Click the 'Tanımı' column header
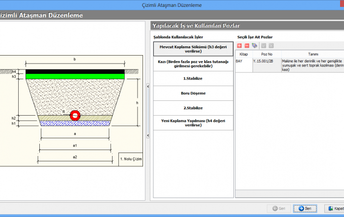This screenshot has width=344, height=217. 313,54
